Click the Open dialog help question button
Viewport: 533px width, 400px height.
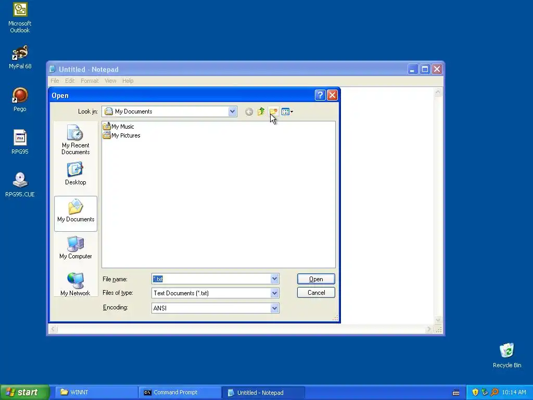tap(320, 95)
